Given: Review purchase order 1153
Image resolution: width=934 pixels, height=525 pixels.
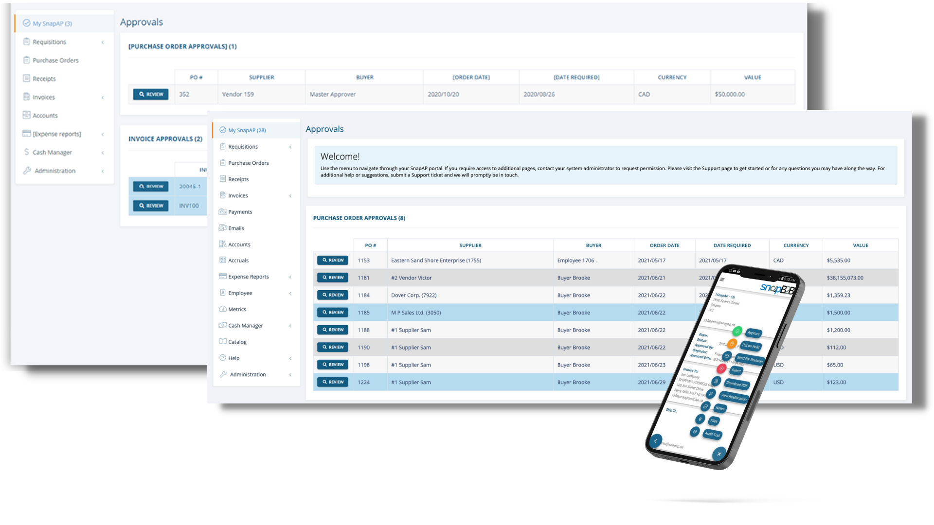Looking at the screenshot, I should (x=333, y=260).
